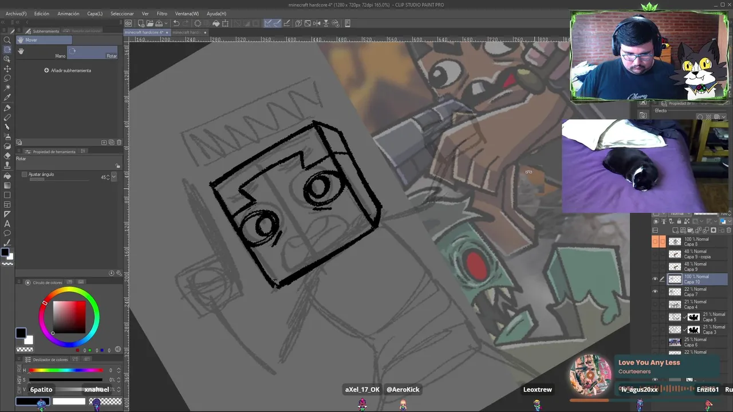This screenshot has height=412, width=733.
Task: Click the angle 45 stepper arrows
Action: [x=109, y=177]
